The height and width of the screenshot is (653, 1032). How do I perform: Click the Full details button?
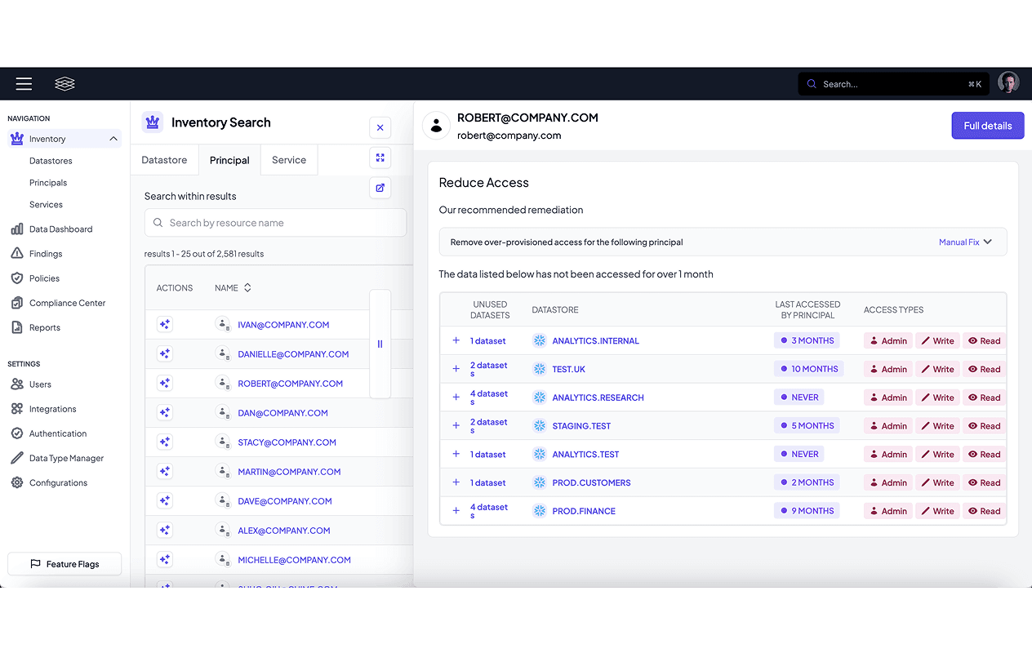pyautogui.click(x=987, y=125)
